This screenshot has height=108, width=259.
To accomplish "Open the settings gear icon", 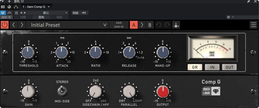I will 228,17.
